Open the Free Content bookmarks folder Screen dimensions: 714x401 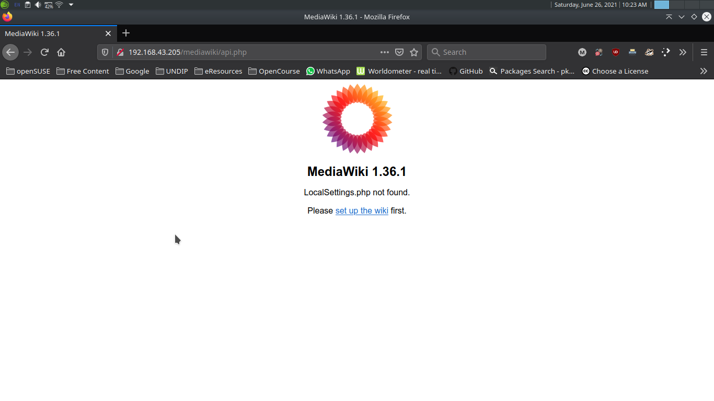[83, 71]
